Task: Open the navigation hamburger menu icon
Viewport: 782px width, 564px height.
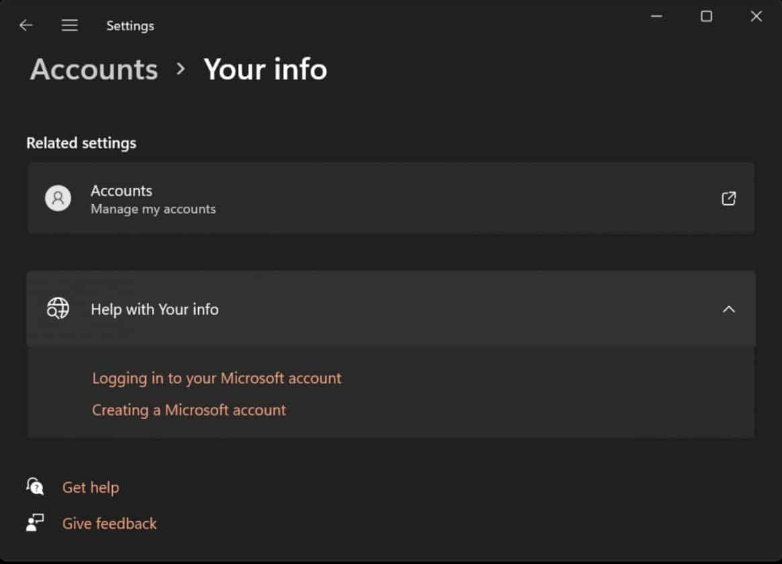Action: coord(69,25)
